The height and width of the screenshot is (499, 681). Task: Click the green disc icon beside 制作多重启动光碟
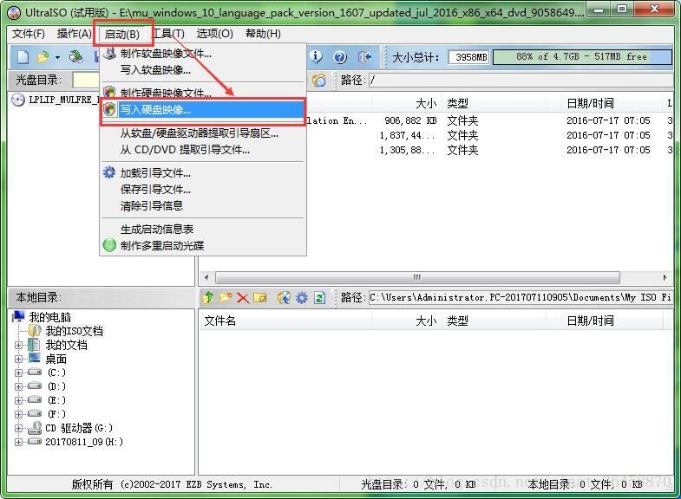(109, 245)
